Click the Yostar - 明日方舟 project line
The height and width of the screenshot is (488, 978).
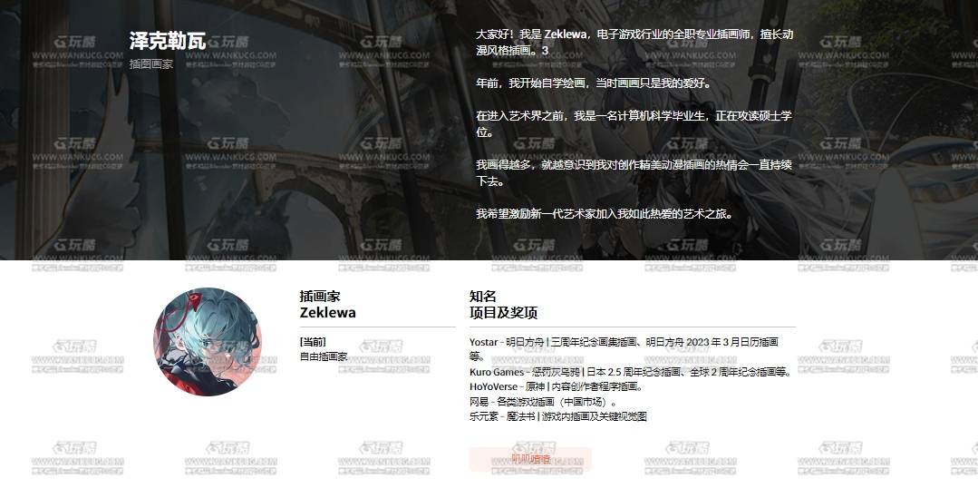click(x=624, y=349)
